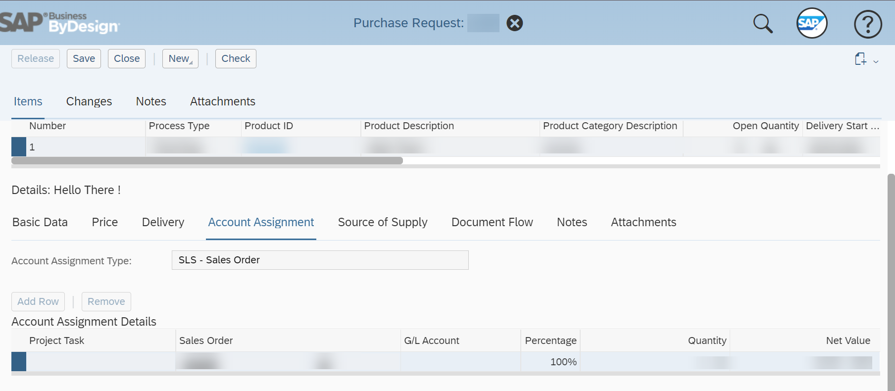Click the Process Type column header

click(179, 126)
